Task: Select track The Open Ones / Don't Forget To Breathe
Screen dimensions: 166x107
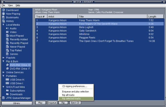Action: tap(100, 41)
